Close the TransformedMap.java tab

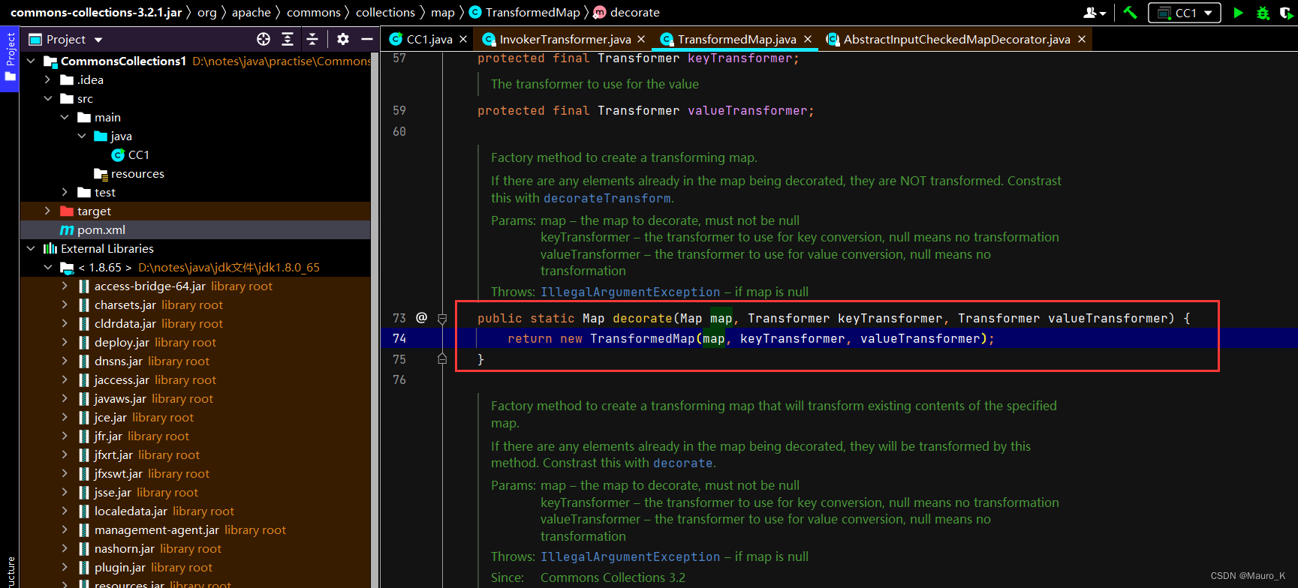click(x=808, y=39)
